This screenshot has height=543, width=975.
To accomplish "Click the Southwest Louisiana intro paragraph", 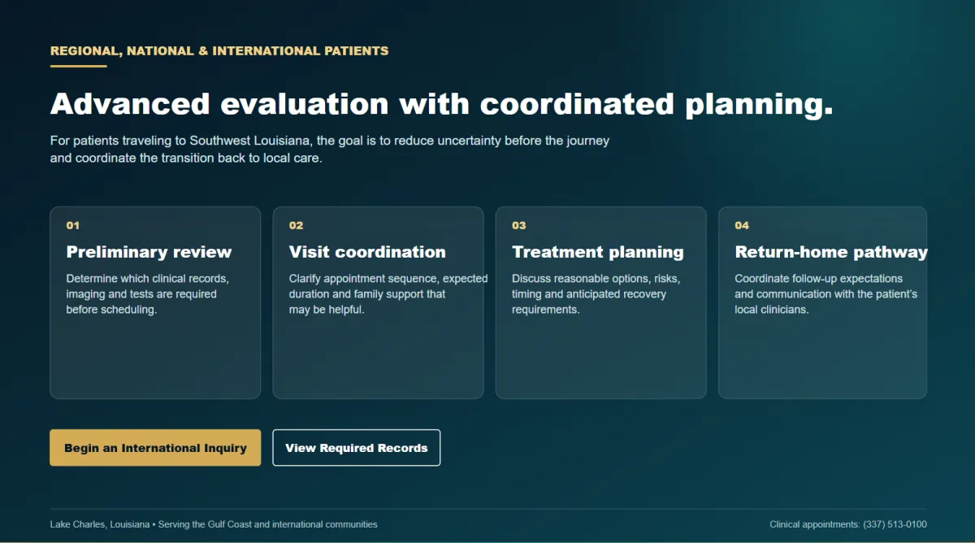I will coord(330,150).
